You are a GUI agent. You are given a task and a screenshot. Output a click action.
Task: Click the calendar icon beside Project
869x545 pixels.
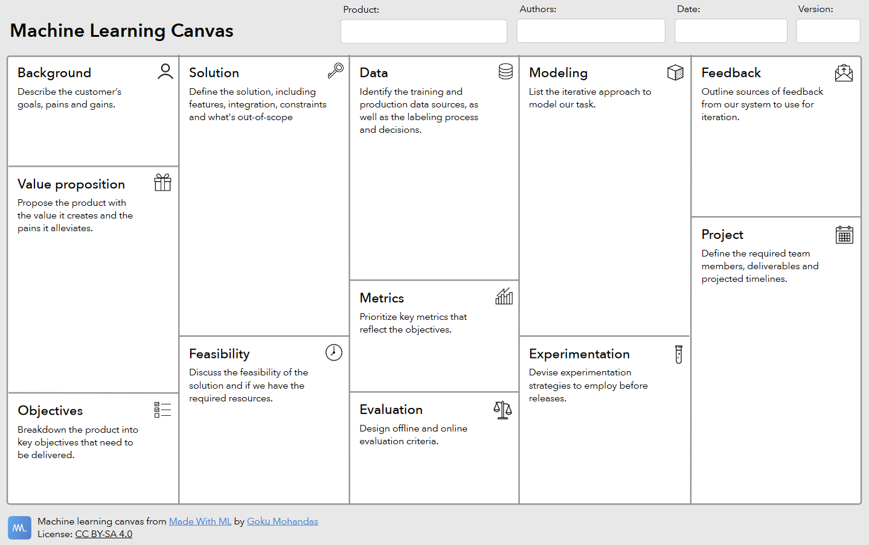pyautogui.click(x=844, y=235)
